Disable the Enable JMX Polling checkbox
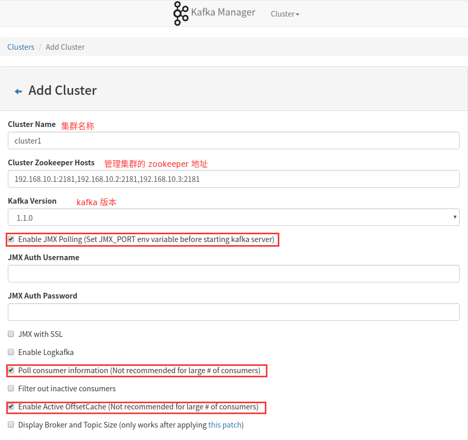The image size is (468, 440). pyautogui.click(x=11, y=239)
